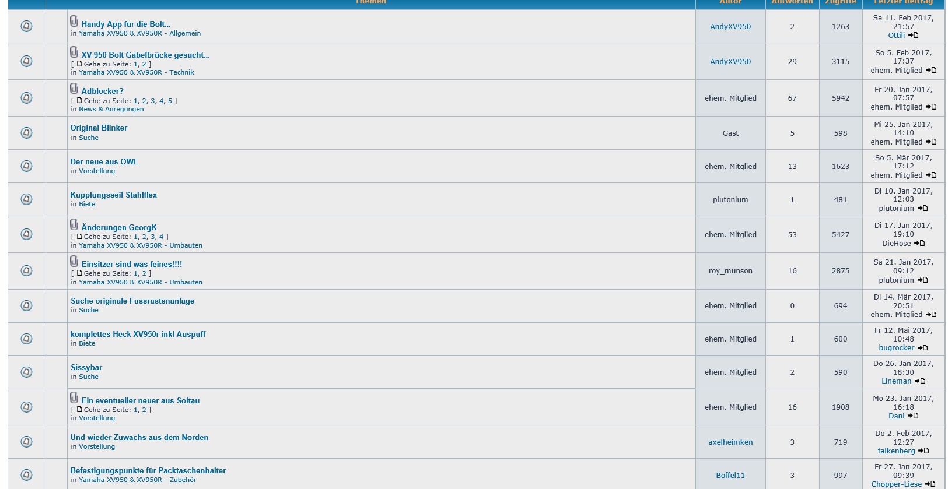Click the attachment icon on Handy App topic
This screenshot has height=489, width=948.
74,22
